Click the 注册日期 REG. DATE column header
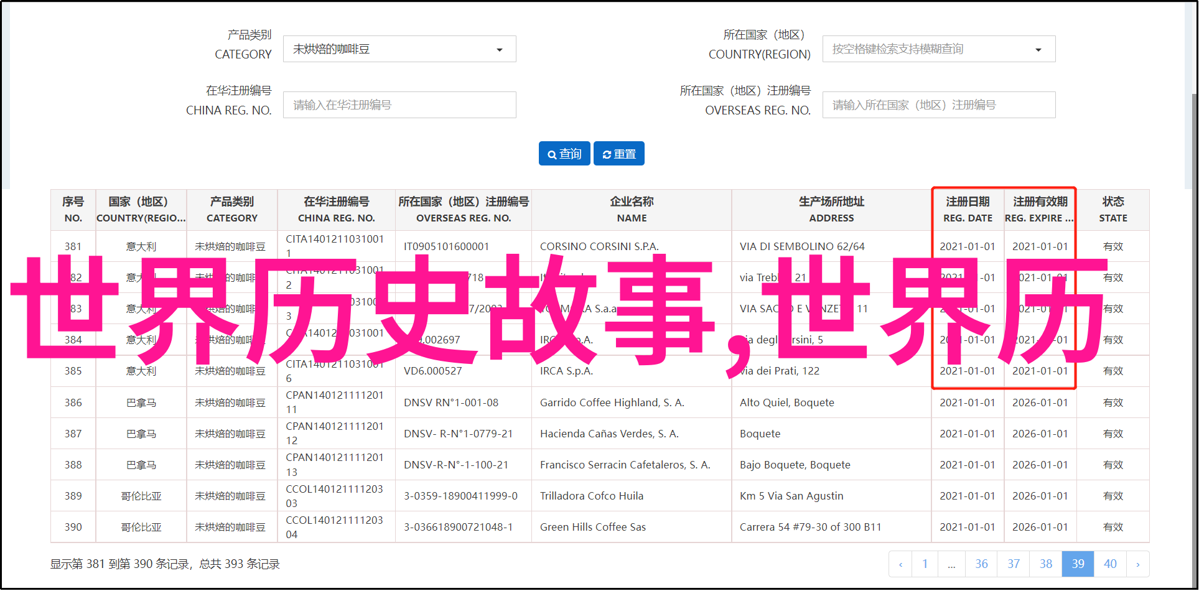 click(x=968, y=210)
